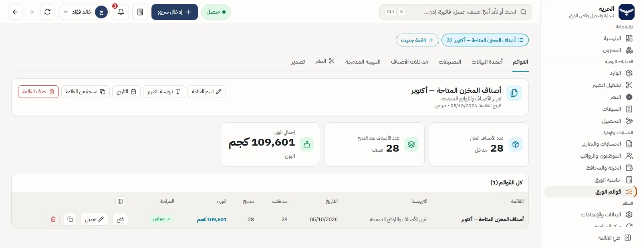Click the copy document icon beside list title
The height and width of the screenshot is (248, 641).
(x=514, y=93)
